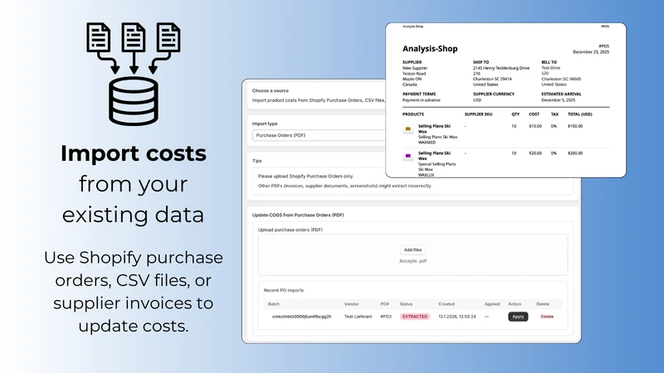Screen dimensions: 664x373
Task: Click the Accepts .pdf hint text
Action: click(413, 261)
